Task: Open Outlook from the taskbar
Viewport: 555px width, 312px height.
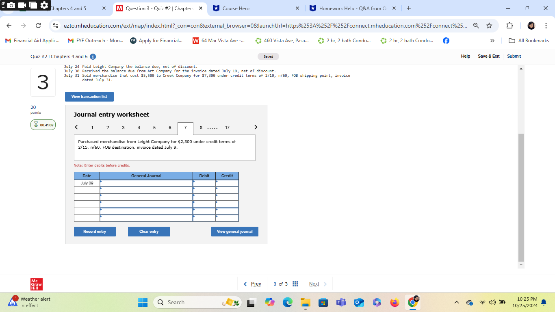Action: (359, 302)
